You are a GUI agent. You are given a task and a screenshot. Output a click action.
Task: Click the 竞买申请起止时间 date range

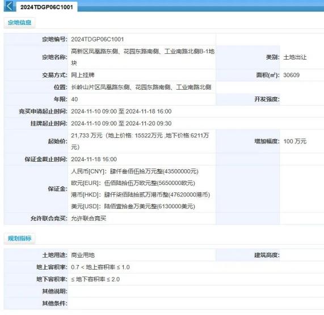click(x=121, y=111)
